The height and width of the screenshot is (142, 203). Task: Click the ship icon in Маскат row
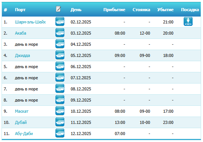[x=60, y=111]
